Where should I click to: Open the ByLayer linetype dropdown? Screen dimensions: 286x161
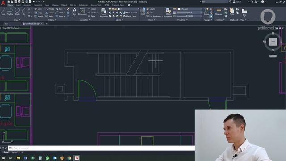189,16
